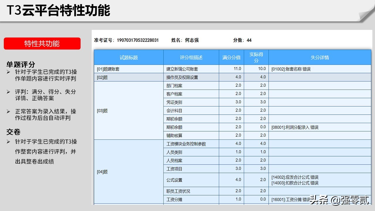Click the 评分组描述 column header
Image resolution: width=375 pixels, height=211 pixels.
point(191,57)
